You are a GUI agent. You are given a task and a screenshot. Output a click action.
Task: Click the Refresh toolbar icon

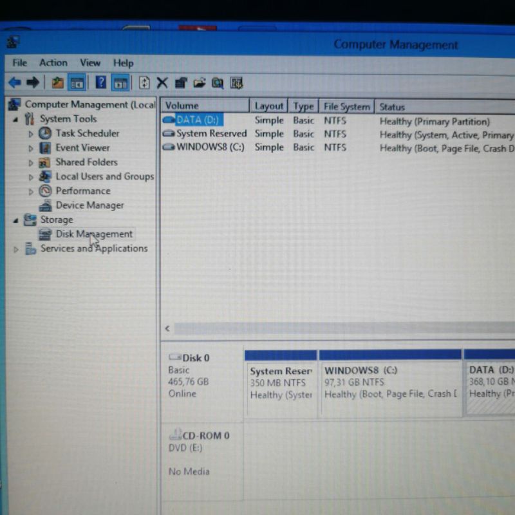[x=144, y=82]
